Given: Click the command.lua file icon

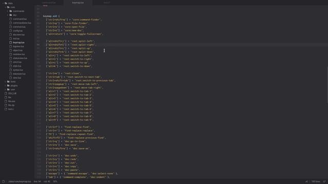Looking at the screenshot, I should tap(10, 19).
